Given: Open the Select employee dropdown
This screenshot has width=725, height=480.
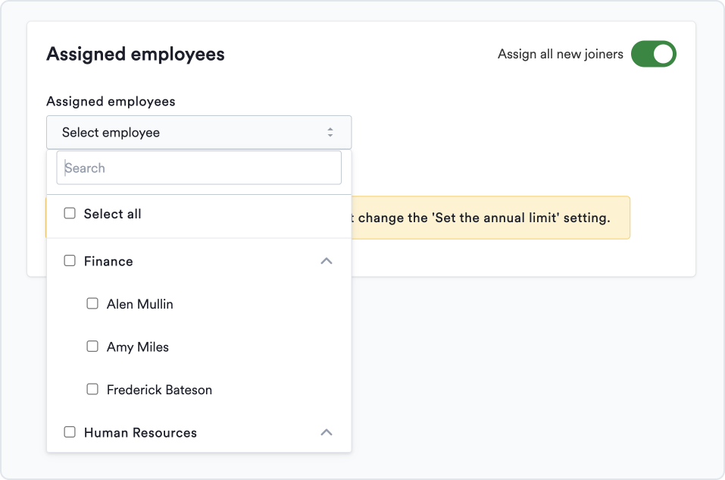Looking at the screenshot, I should (198, 132).
